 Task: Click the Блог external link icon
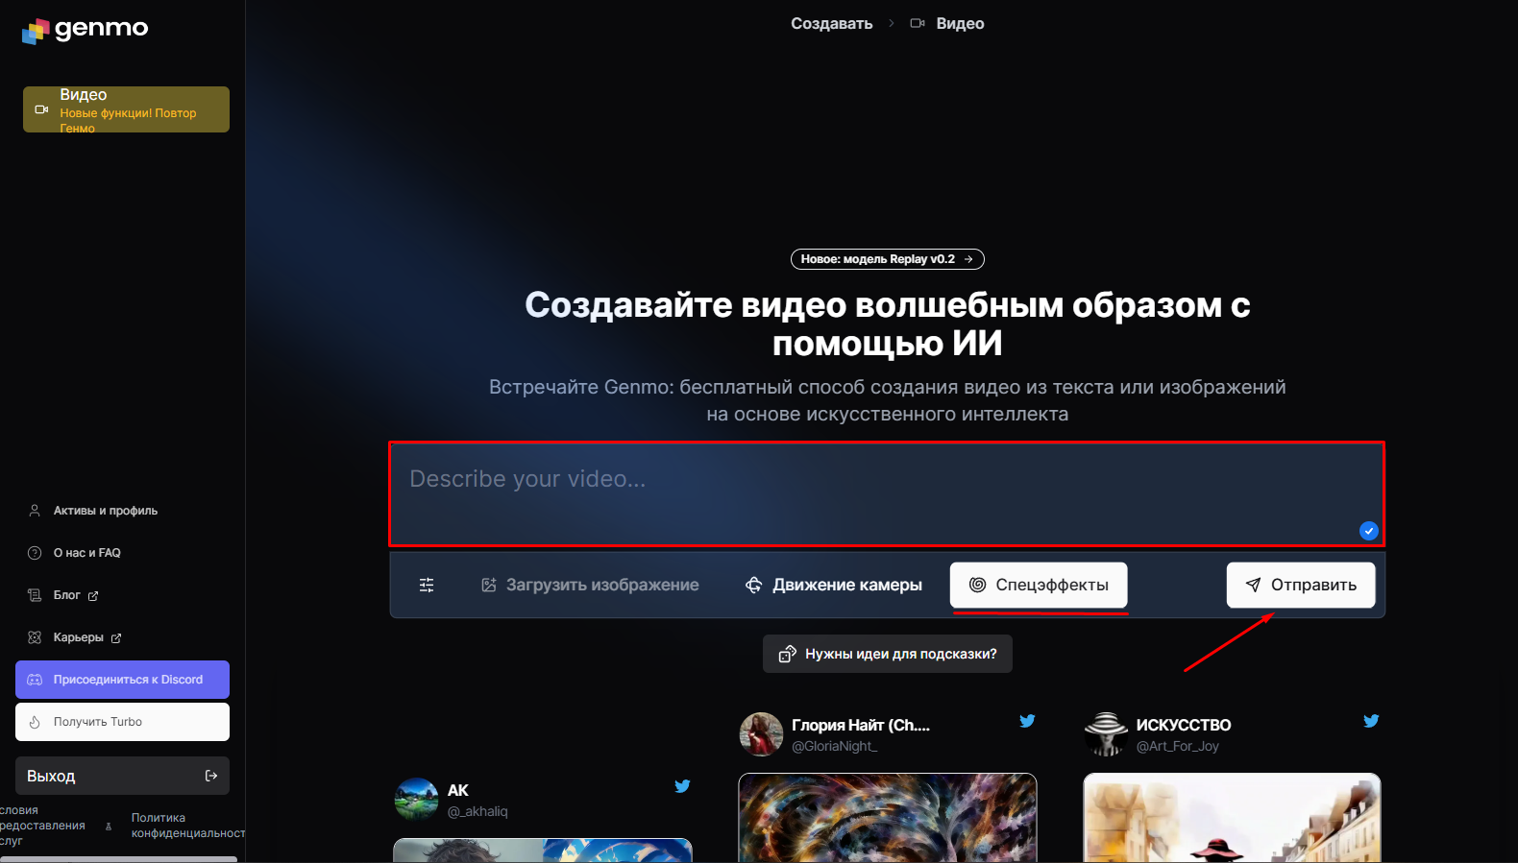tap(93, 596)
